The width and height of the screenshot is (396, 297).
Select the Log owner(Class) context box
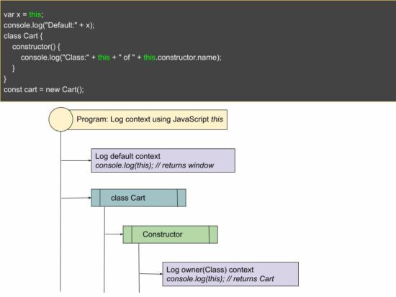click(230, 274)
